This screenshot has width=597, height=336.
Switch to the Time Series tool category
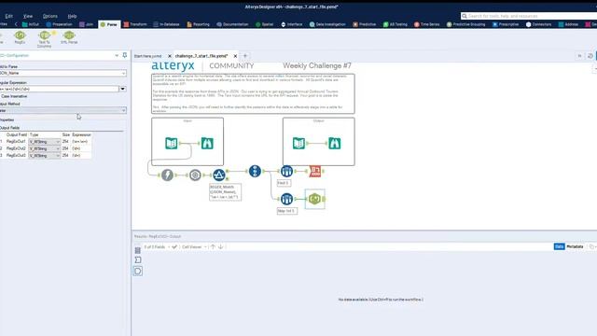[x=426, y=24]
